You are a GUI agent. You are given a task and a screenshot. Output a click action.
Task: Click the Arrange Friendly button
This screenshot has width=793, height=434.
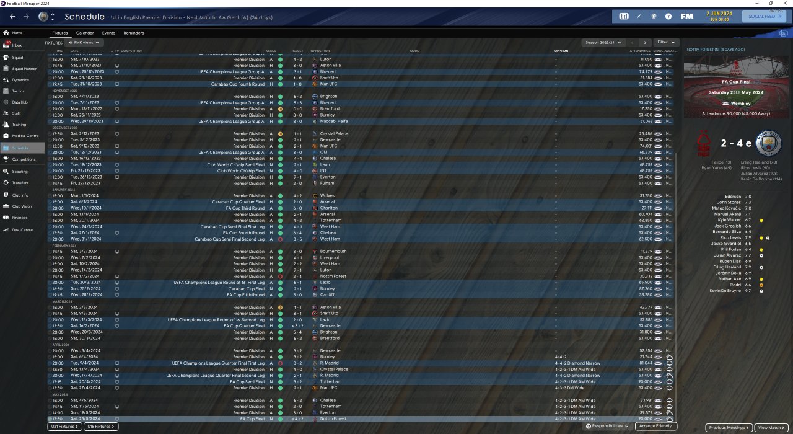click(x=656, y=427)
